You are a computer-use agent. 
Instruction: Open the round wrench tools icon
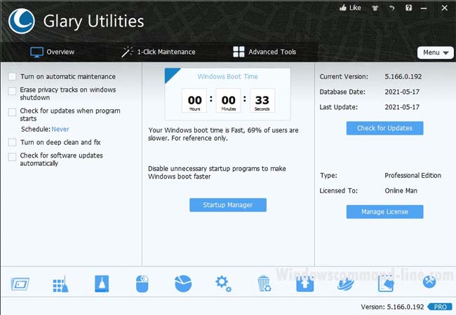pos(429,281)
